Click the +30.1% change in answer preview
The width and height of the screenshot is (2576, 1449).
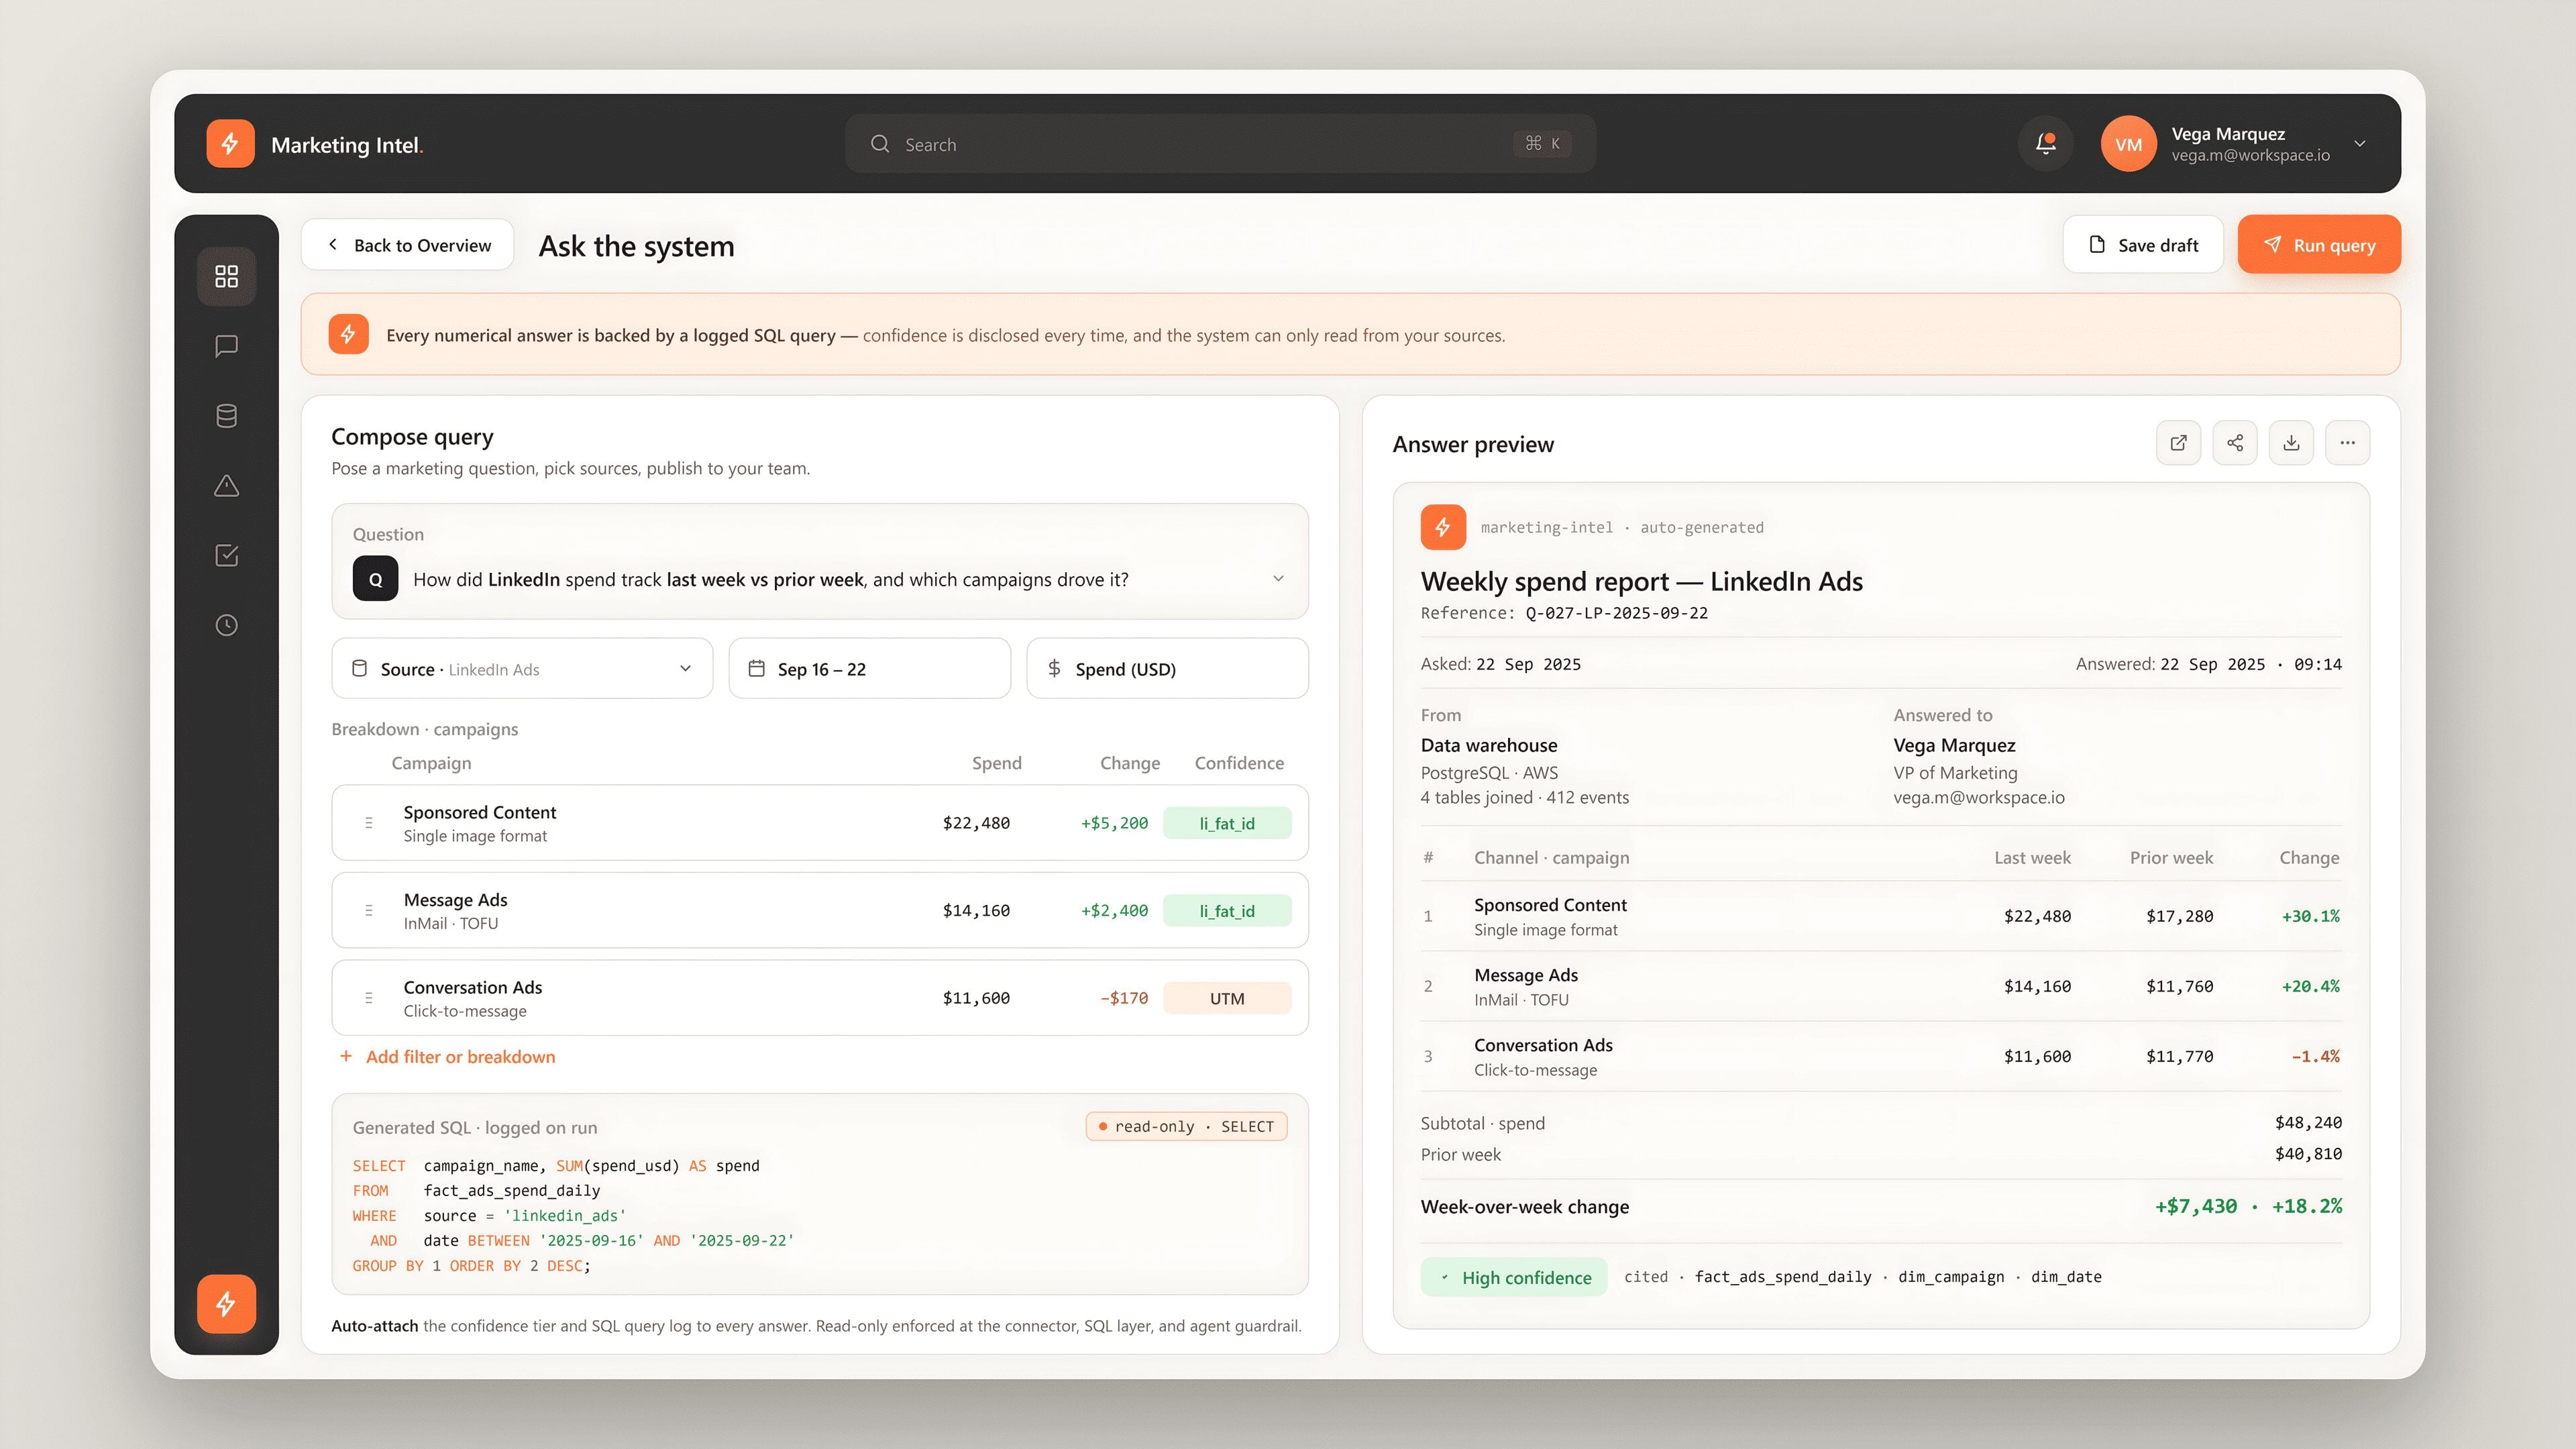point(2310,916)
